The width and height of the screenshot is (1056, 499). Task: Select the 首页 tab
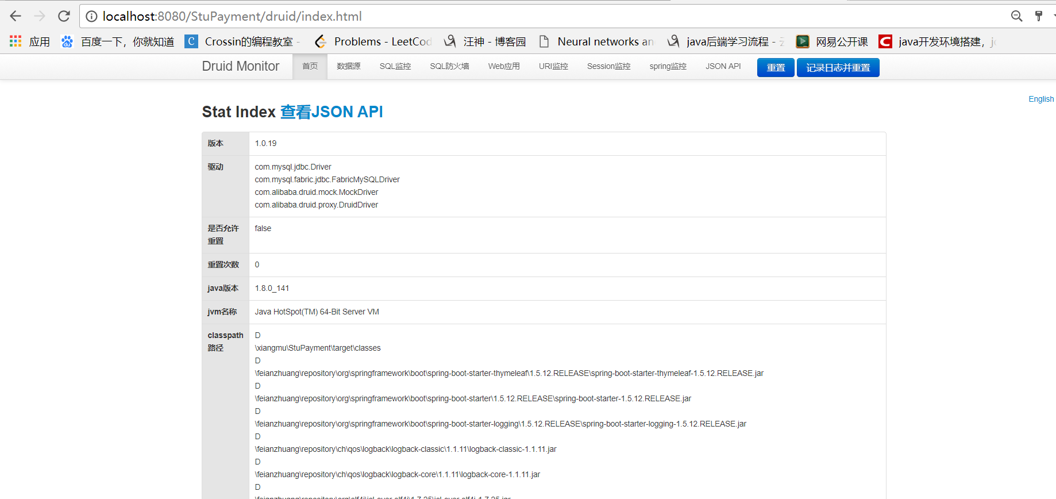pyautogui.click(x=310, y=67)
